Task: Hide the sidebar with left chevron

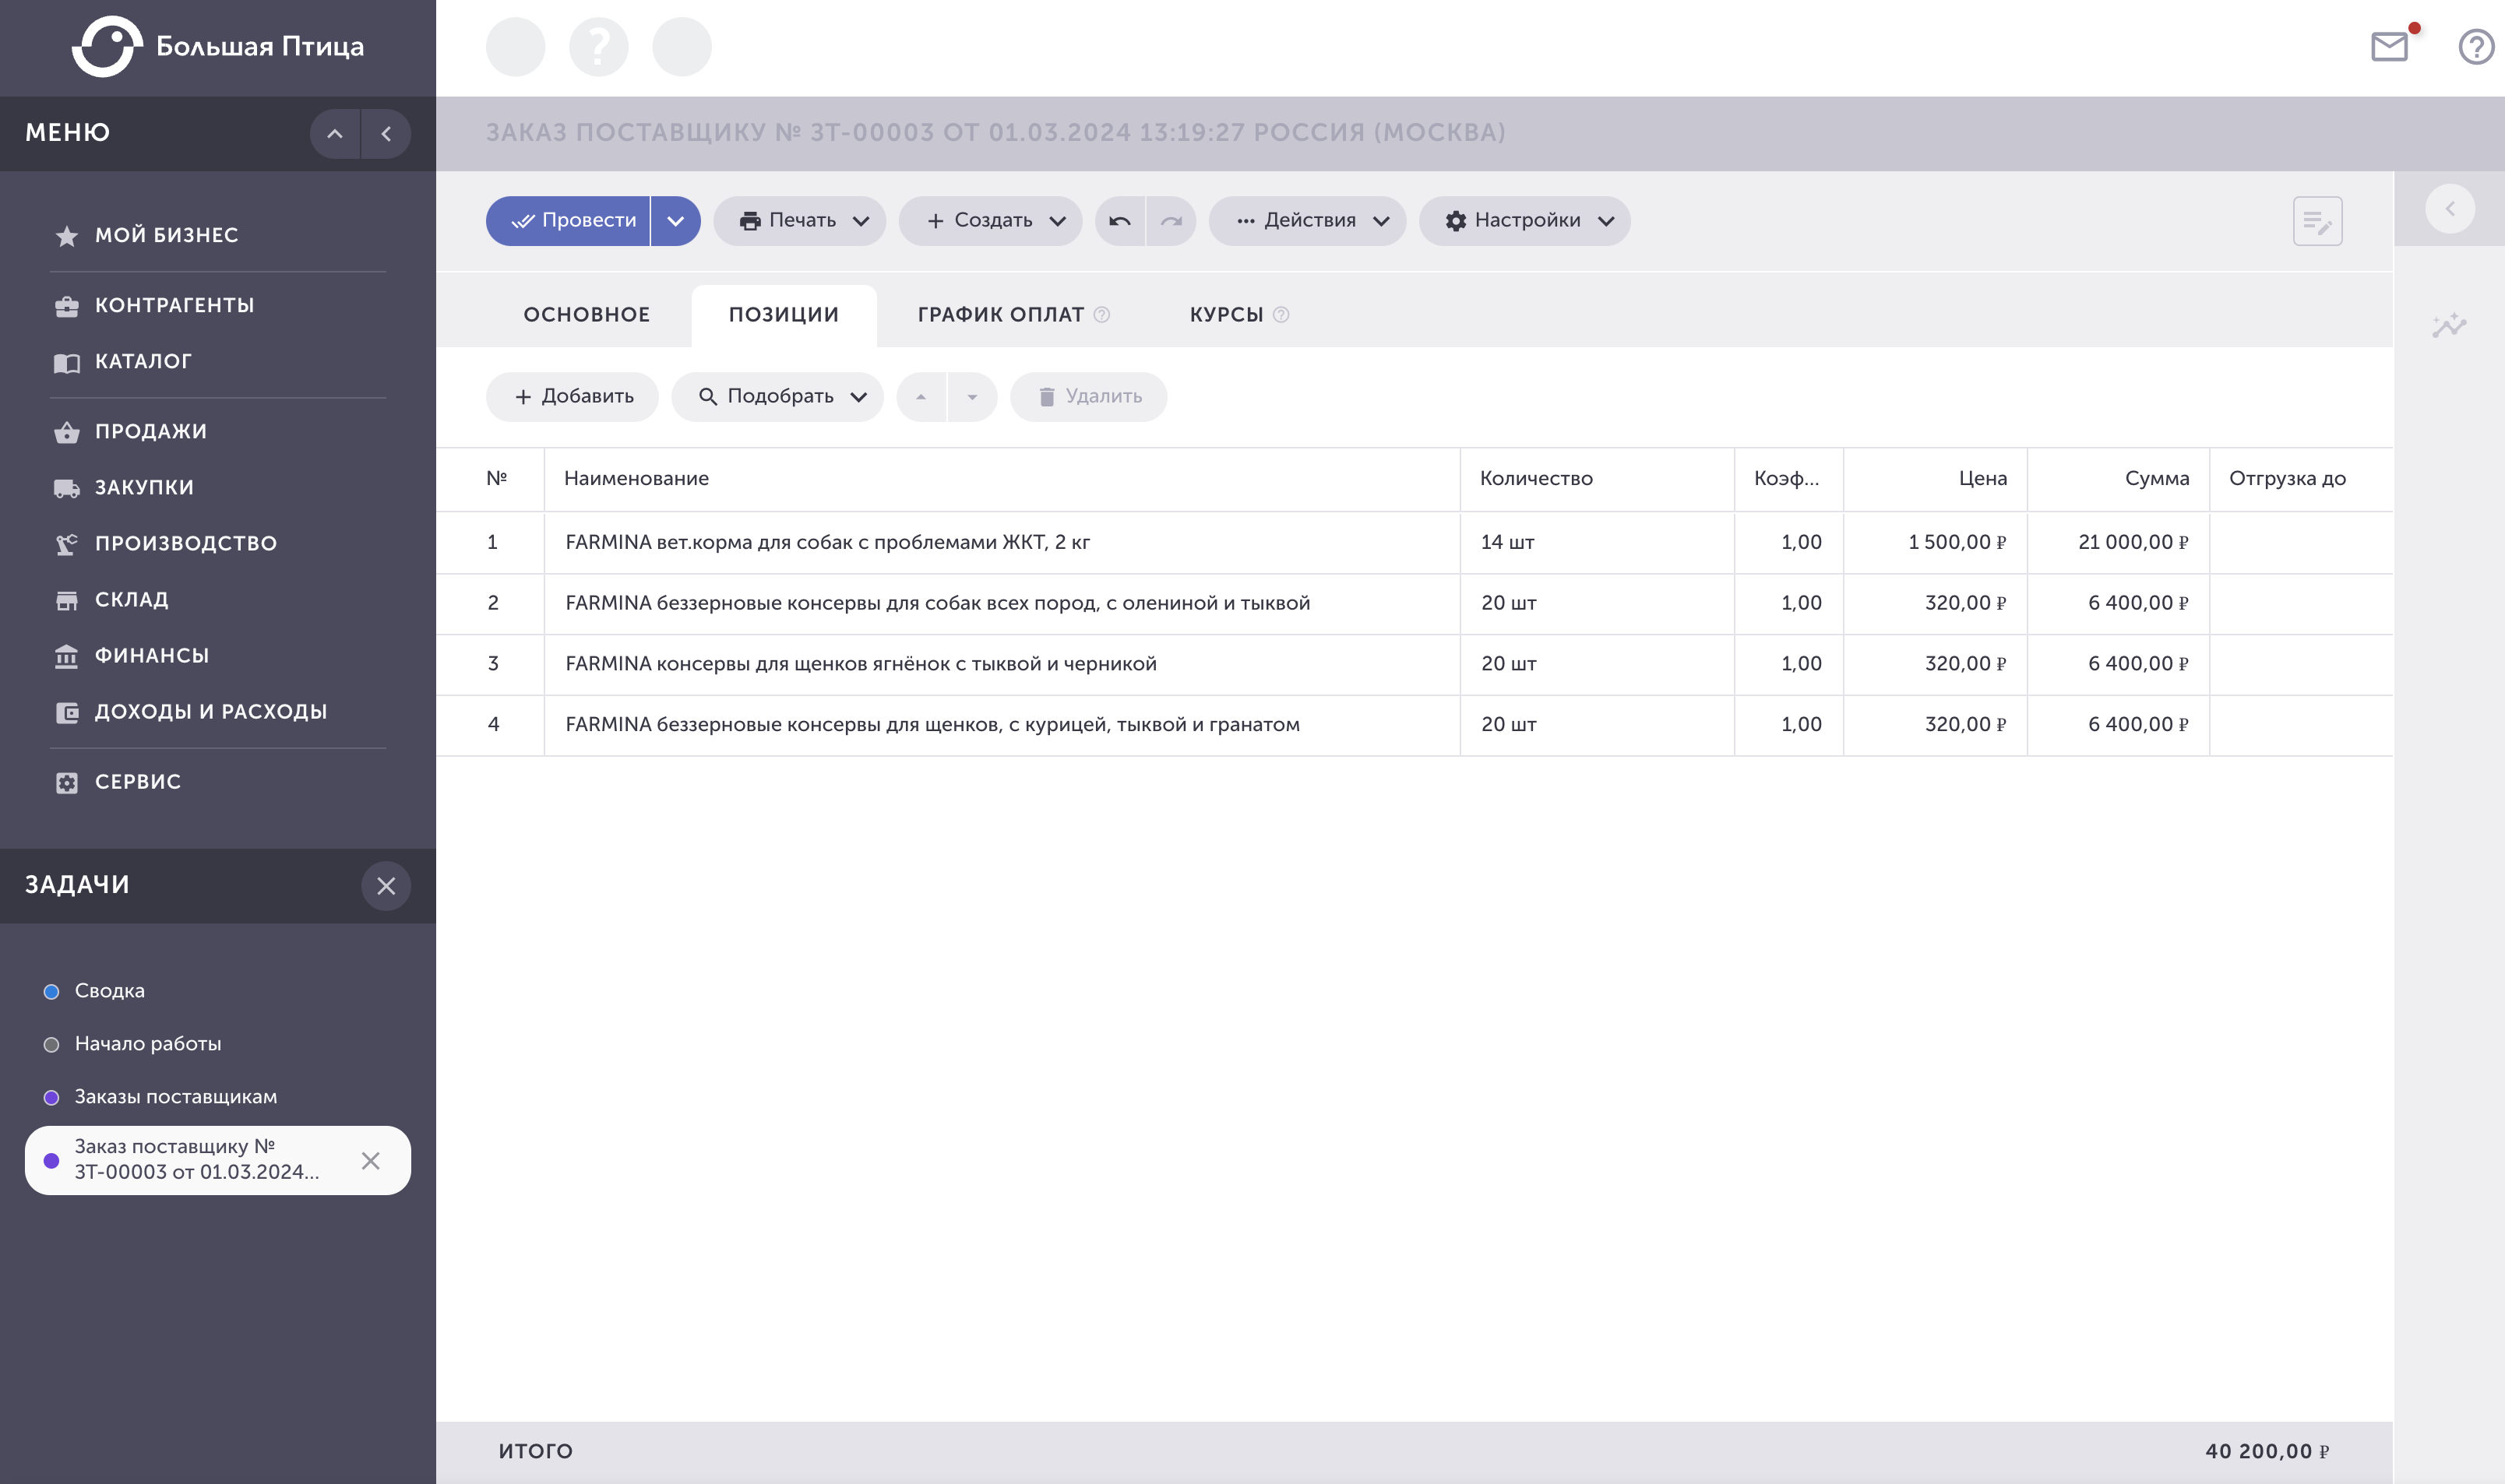Action: point(386,134)
